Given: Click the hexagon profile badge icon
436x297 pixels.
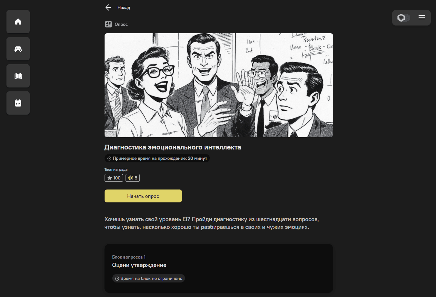Looking at the screenshot, I should click(401, 18).
